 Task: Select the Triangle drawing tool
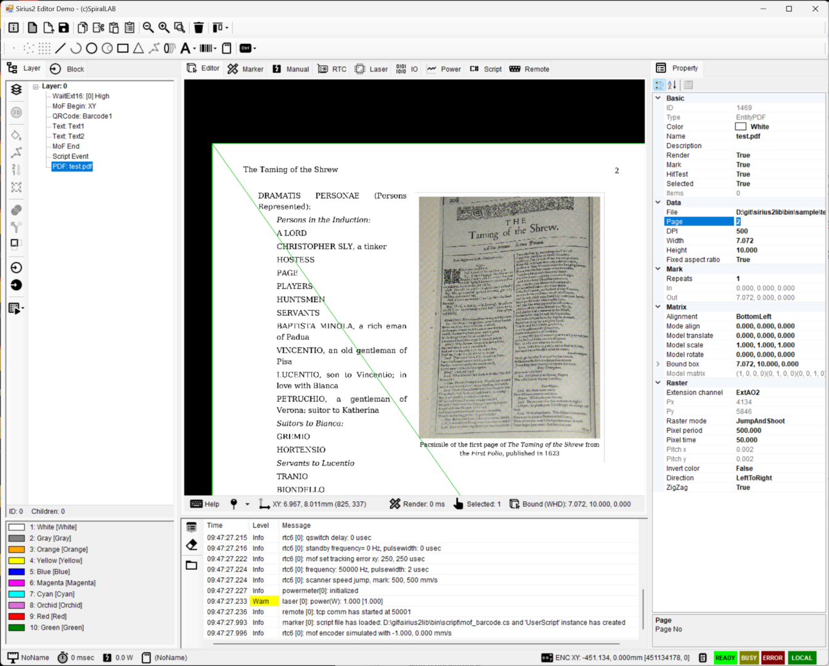pyautogui.click(x=139, y=48)
